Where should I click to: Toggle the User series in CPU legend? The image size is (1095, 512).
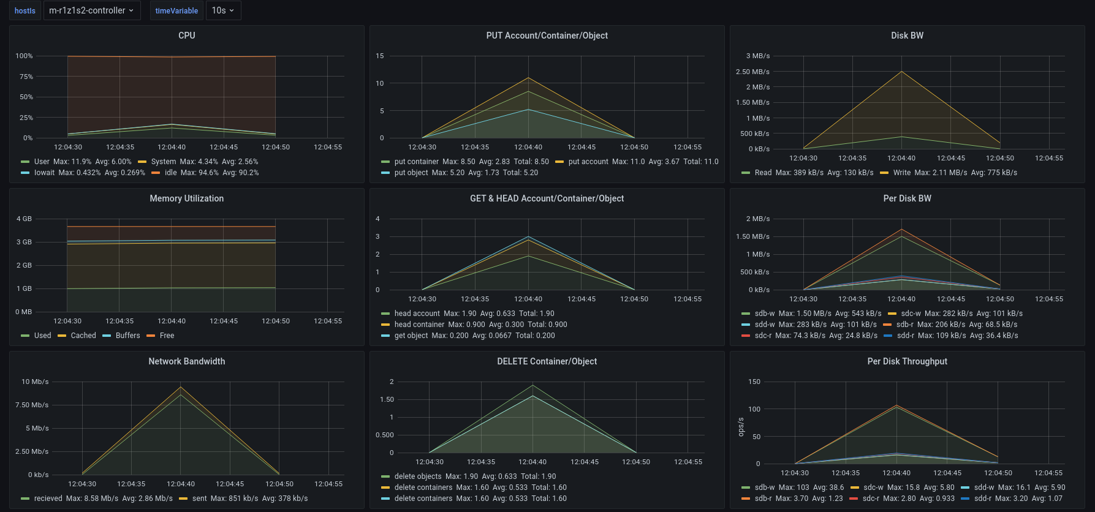(x=42, y=162)
